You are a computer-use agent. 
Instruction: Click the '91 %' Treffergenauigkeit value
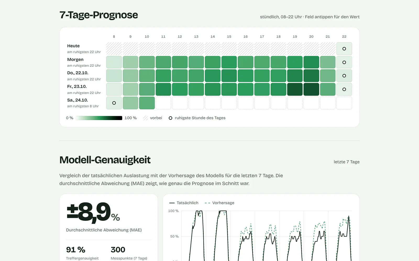[76, 250]
